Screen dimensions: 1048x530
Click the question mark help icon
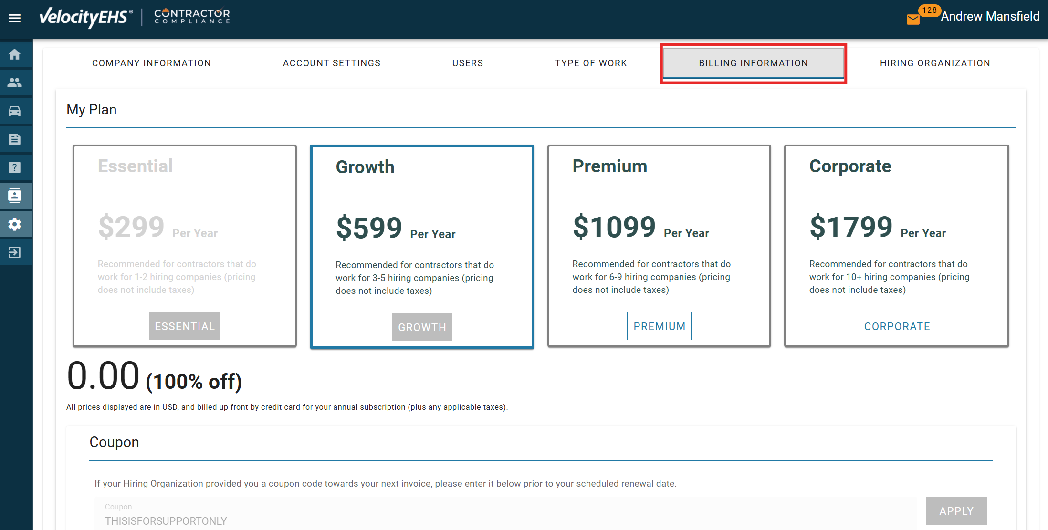[15, 167]
